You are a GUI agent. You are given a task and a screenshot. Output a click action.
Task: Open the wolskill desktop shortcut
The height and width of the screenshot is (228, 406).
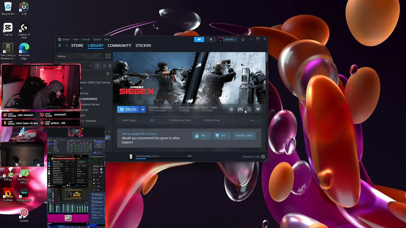tap(24, 215)
